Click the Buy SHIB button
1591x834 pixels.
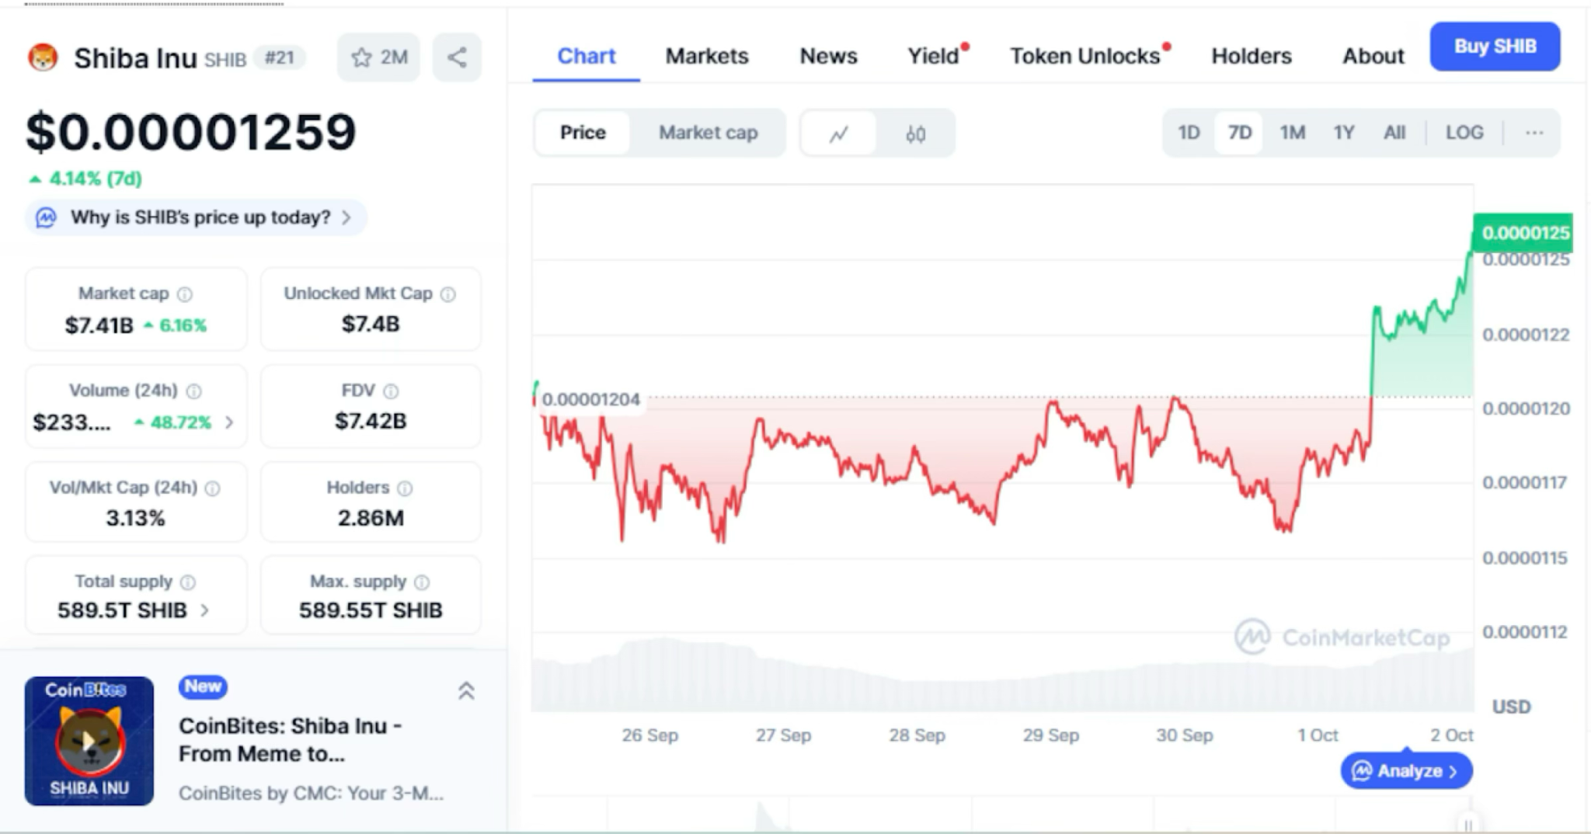pos(1494,47)
